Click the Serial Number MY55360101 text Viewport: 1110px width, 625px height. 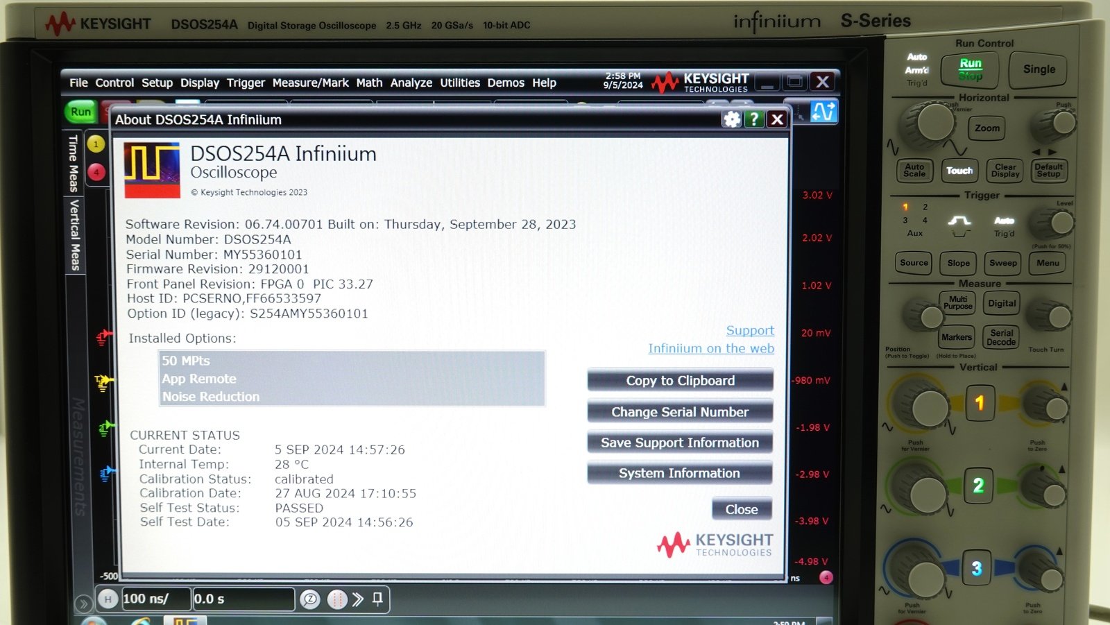(x=214, y=255)
